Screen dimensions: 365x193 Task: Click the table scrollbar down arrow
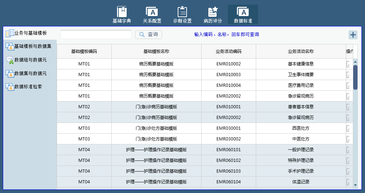[355, 185]
